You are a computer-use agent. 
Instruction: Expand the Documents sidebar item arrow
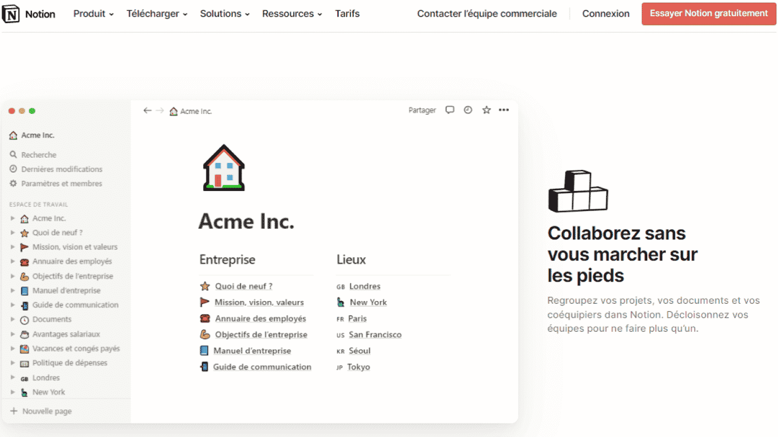[12, 319]
